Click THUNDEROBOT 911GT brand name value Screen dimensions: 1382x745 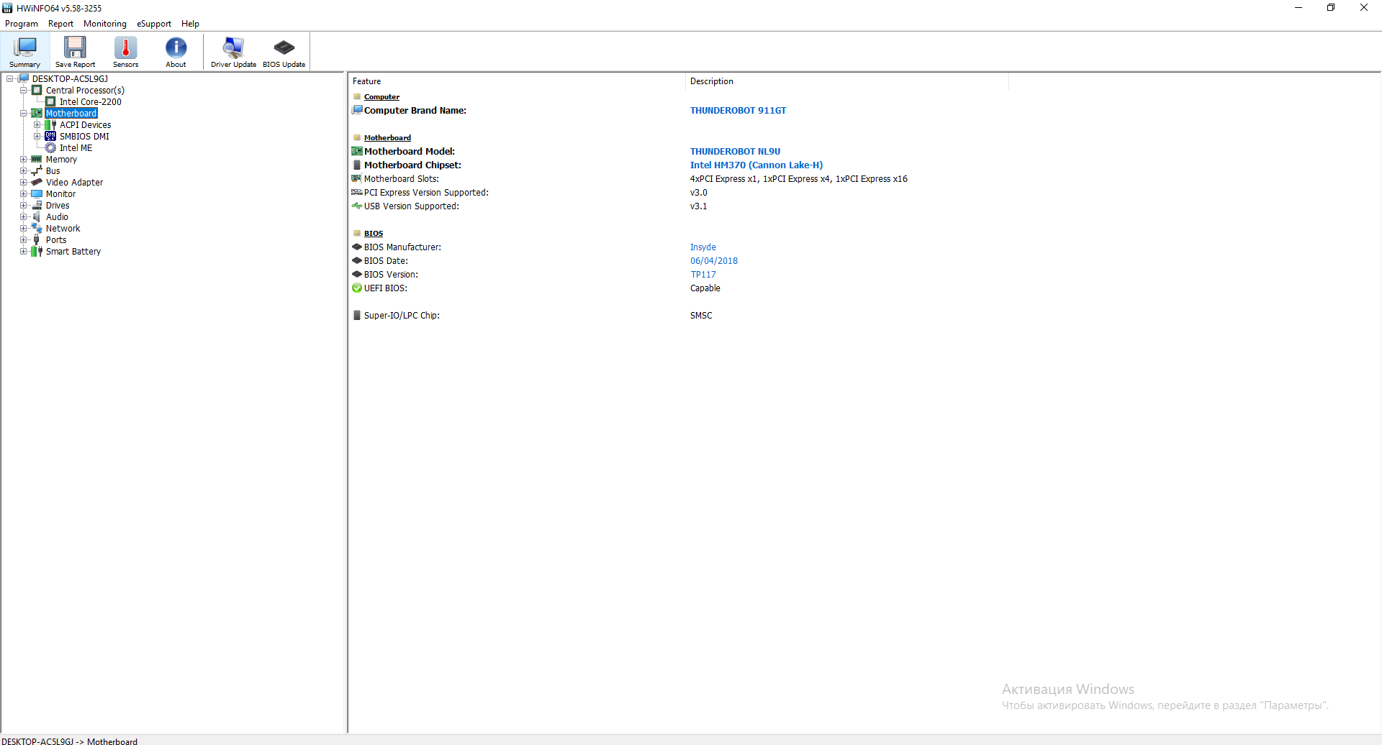tap(738, 111)
